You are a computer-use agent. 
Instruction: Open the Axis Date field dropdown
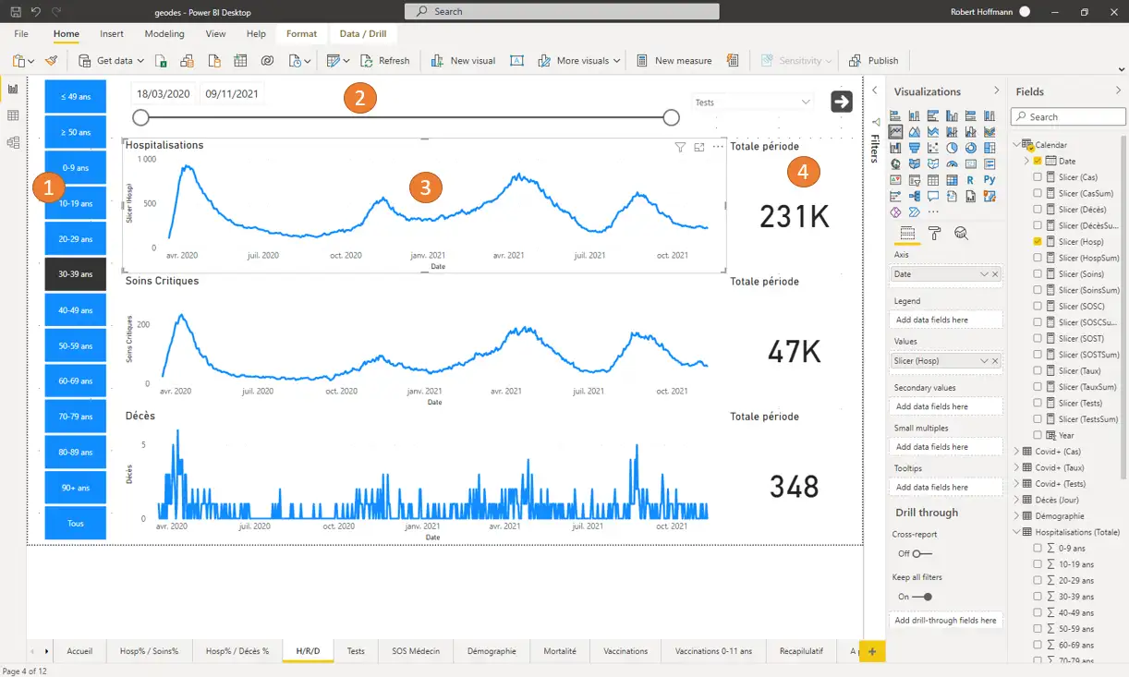[984, 274]
